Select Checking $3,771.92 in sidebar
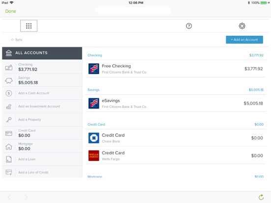271x203 pixels. [42, 67]
